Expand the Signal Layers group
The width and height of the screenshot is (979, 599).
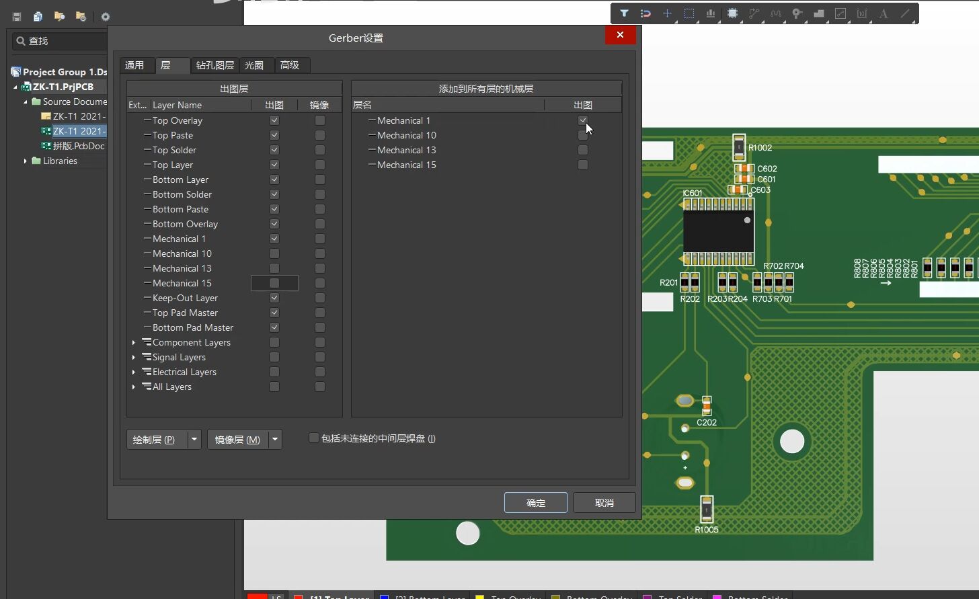(134, 357)
